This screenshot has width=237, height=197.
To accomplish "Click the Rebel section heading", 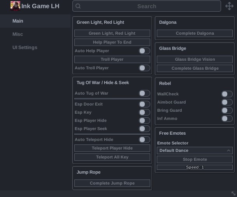I will coord(165,83).
